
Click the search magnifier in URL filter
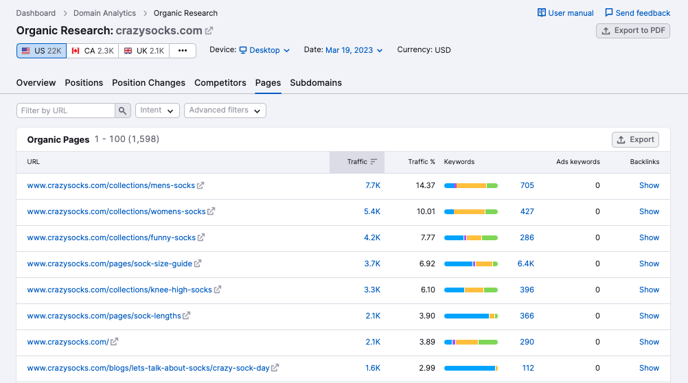[x=123, y=111]
